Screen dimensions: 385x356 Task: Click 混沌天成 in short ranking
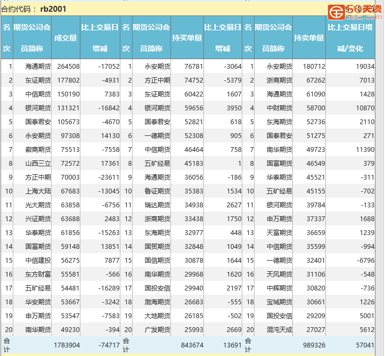[280, 330]
